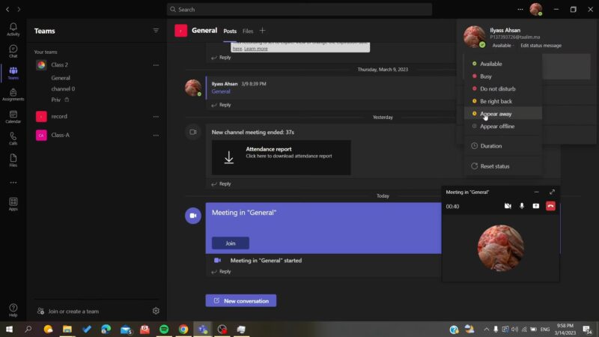Select channel 0 under Class 2
The height and width of the screenshot is (337, 599).
coord(63,88)
